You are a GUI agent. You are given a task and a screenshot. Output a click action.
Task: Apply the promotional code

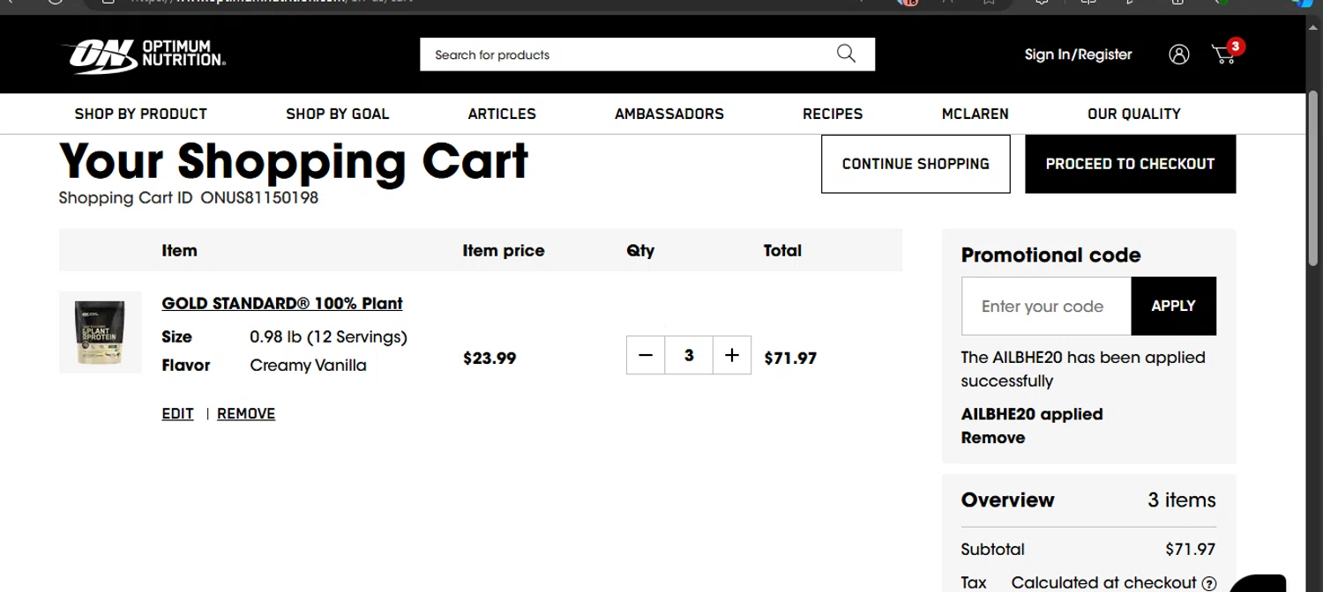pyautogui.click(x=1173, y=306)
